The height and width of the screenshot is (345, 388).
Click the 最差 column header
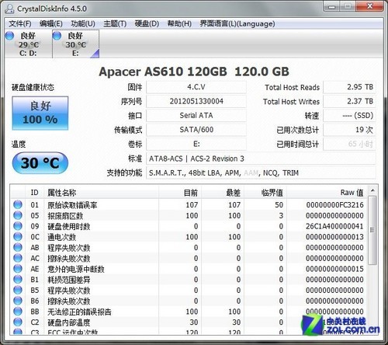[x=223, y=193]
